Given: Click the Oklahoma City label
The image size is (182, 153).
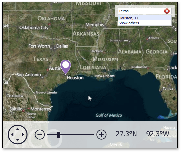Looking at the screenshot, I should click(x=34, y=28).
